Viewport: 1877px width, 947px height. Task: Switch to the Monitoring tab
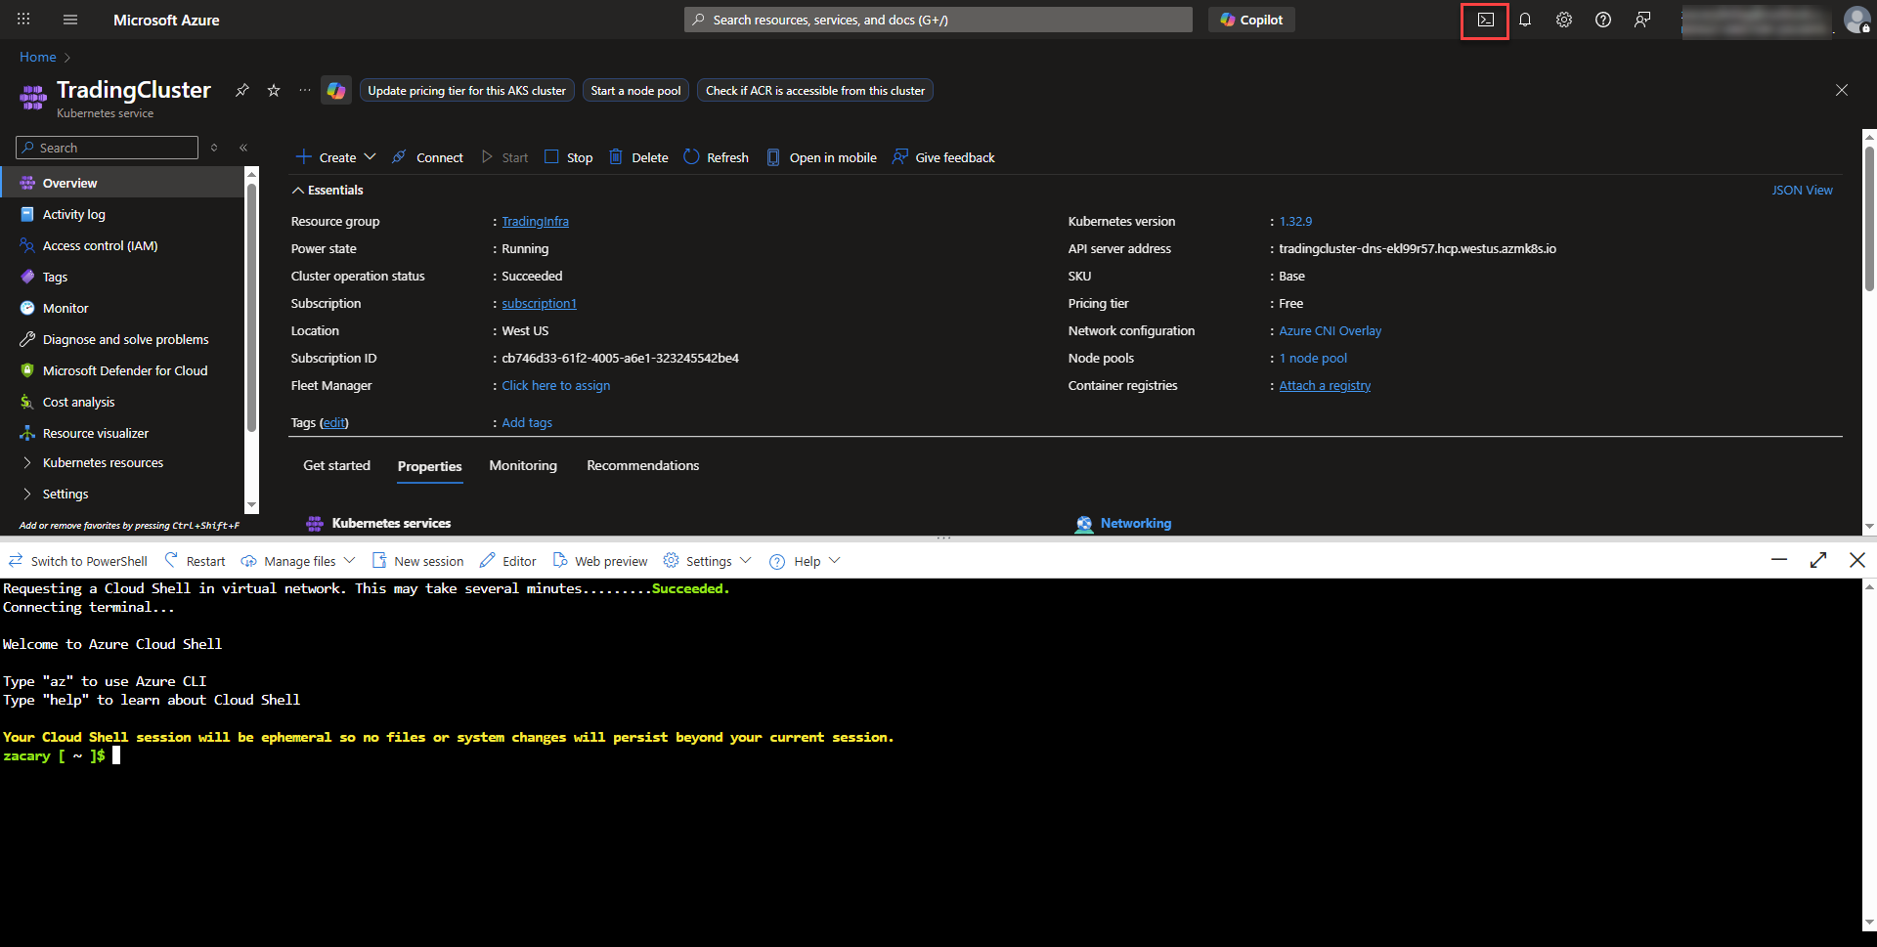[523, 466]
